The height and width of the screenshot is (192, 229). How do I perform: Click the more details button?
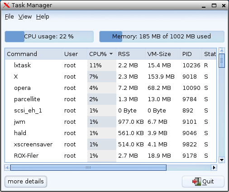(26, 182)
